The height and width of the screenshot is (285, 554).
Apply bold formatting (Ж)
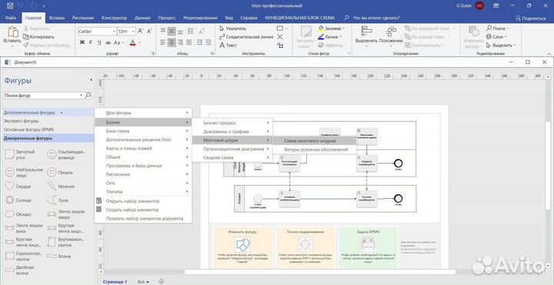point(82,42)
